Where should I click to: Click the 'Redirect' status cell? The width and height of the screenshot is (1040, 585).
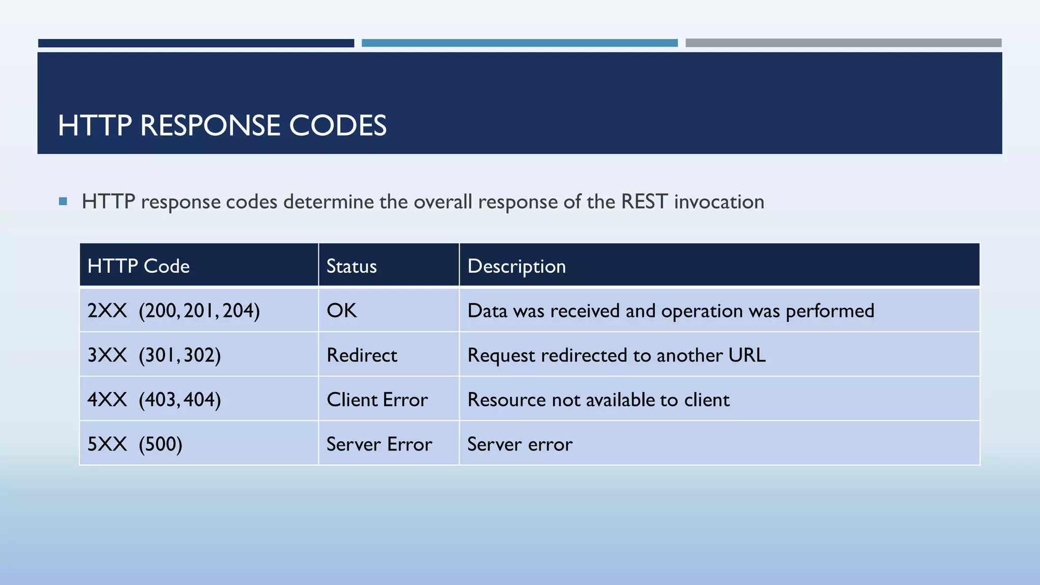(389, 354)
